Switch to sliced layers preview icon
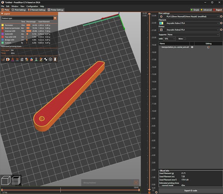 (x=16, y=181)
